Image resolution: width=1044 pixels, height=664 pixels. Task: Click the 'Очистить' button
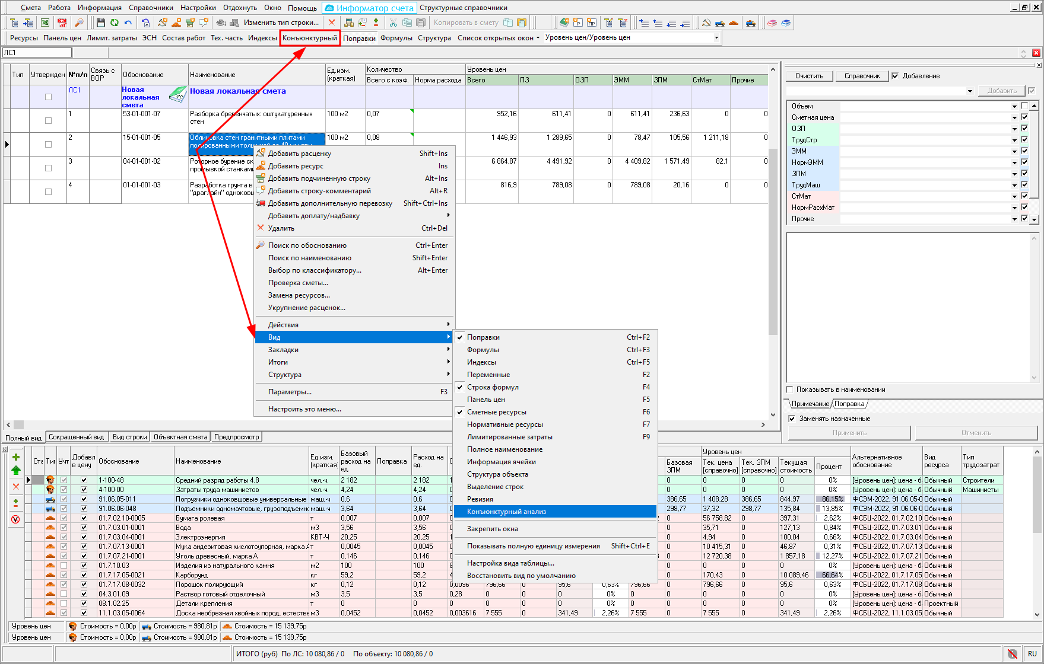click(809, 76)
